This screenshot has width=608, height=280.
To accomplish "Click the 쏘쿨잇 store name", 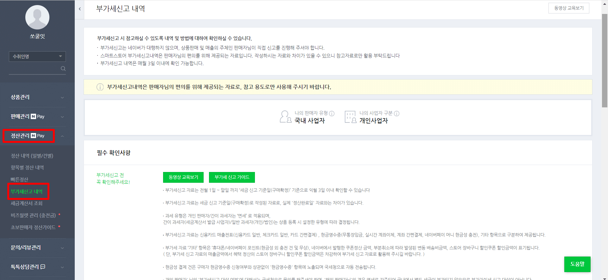I will 37,36.
